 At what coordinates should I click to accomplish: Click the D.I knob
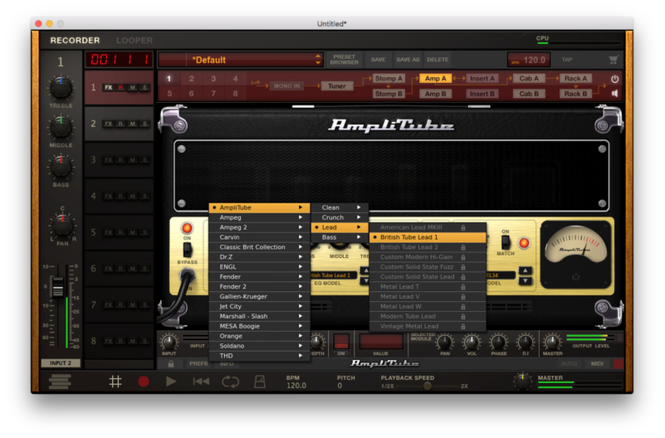tap(525, 342)
